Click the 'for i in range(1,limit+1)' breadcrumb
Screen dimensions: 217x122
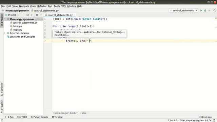click(66, 113)
